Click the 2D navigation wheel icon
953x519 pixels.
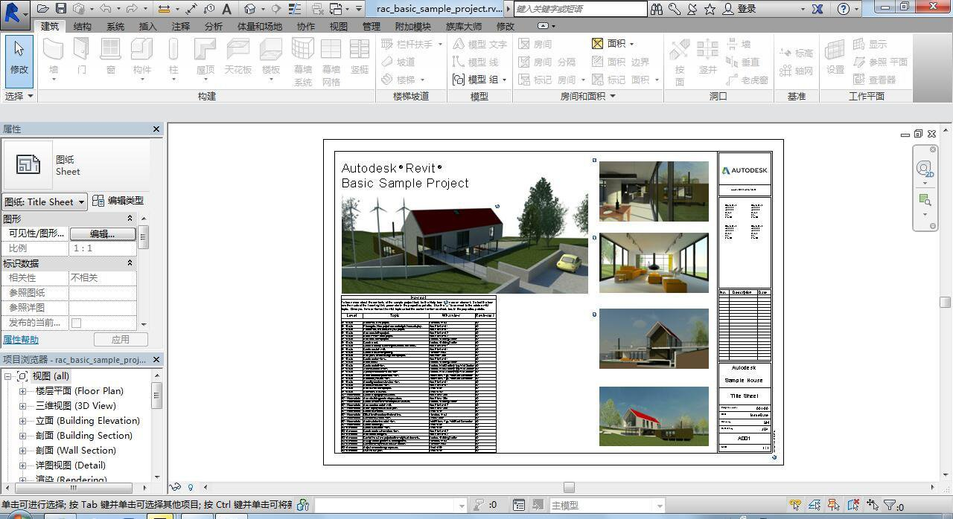click(x=925, y=168)
